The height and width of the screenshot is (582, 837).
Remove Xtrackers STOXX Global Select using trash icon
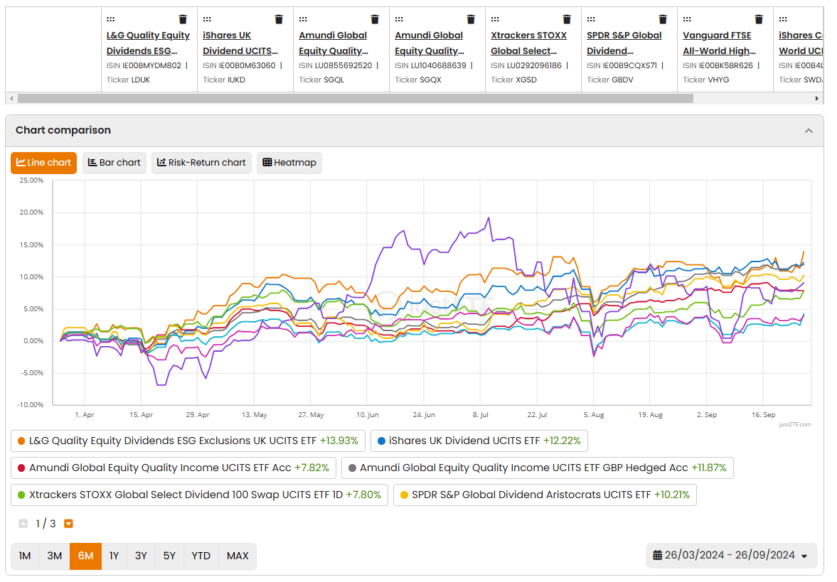pyautogui.click(x=567, y=20)
